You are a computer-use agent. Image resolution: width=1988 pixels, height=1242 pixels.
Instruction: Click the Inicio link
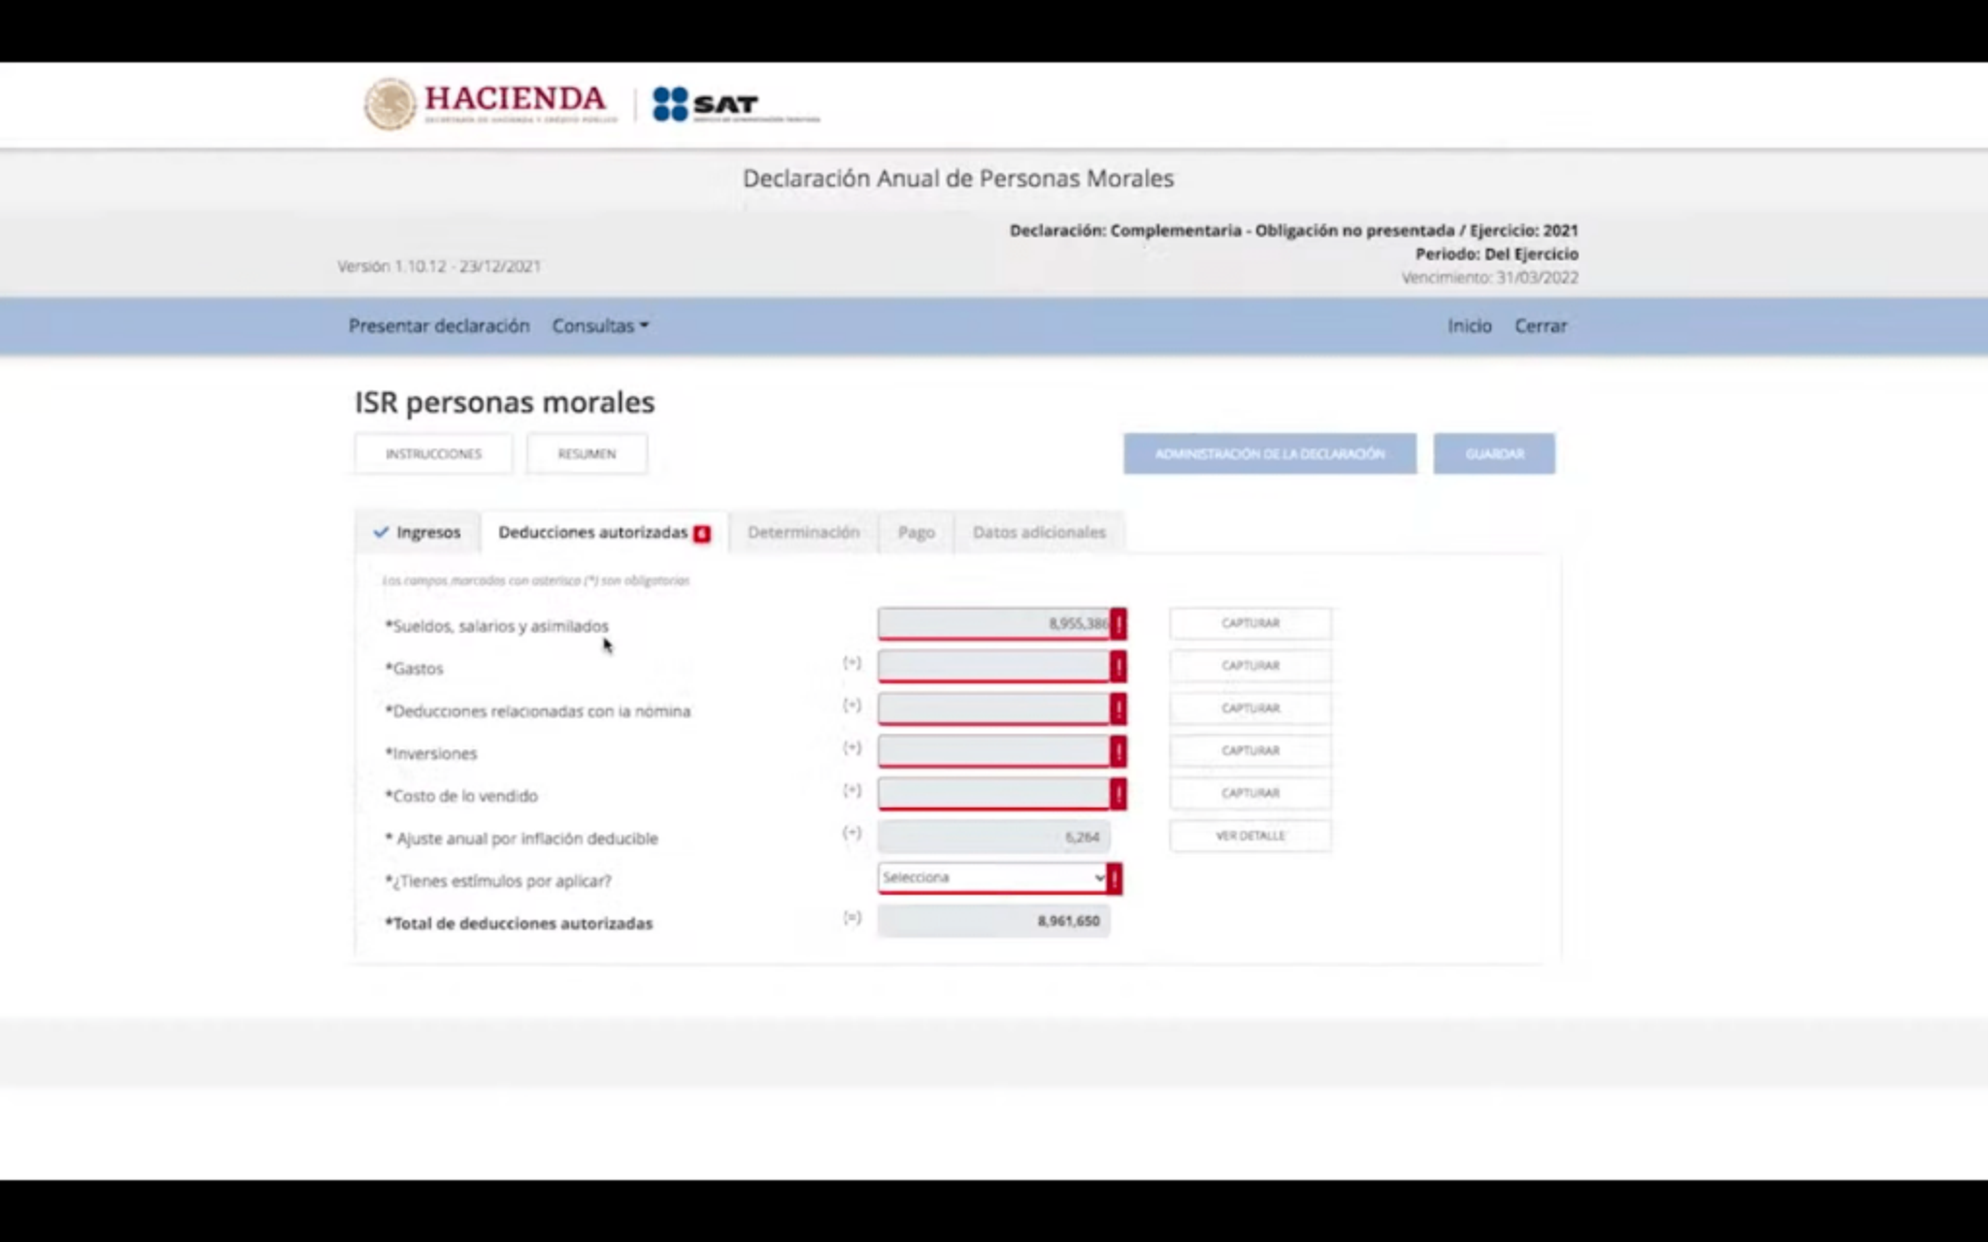tap(1469, 326)
